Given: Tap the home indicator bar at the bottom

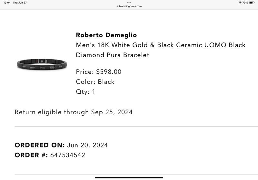Looking at the screenshot, I should (x=129, y=177).
